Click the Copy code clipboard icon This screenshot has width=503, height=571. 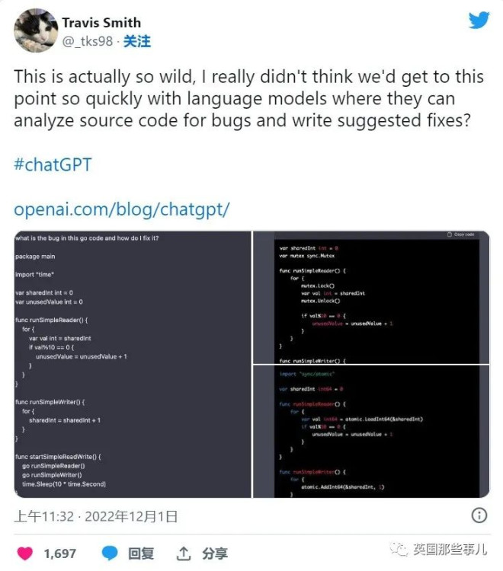click(x=450, y=234)
